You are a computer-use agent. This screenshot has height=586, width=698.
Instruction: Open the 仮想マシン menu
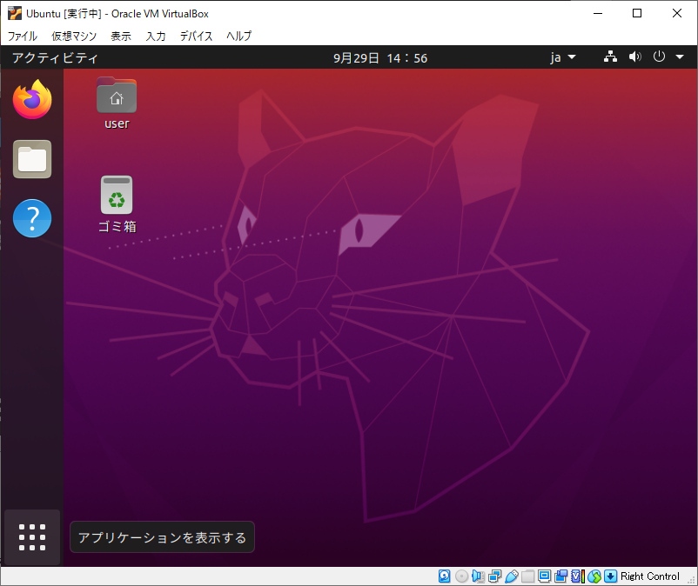(x=74, y=36)
